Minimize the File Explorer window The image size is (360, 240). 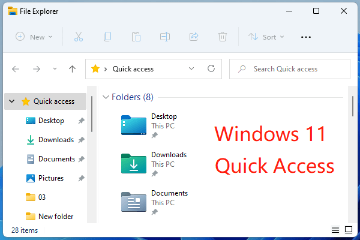click(289, 11)
